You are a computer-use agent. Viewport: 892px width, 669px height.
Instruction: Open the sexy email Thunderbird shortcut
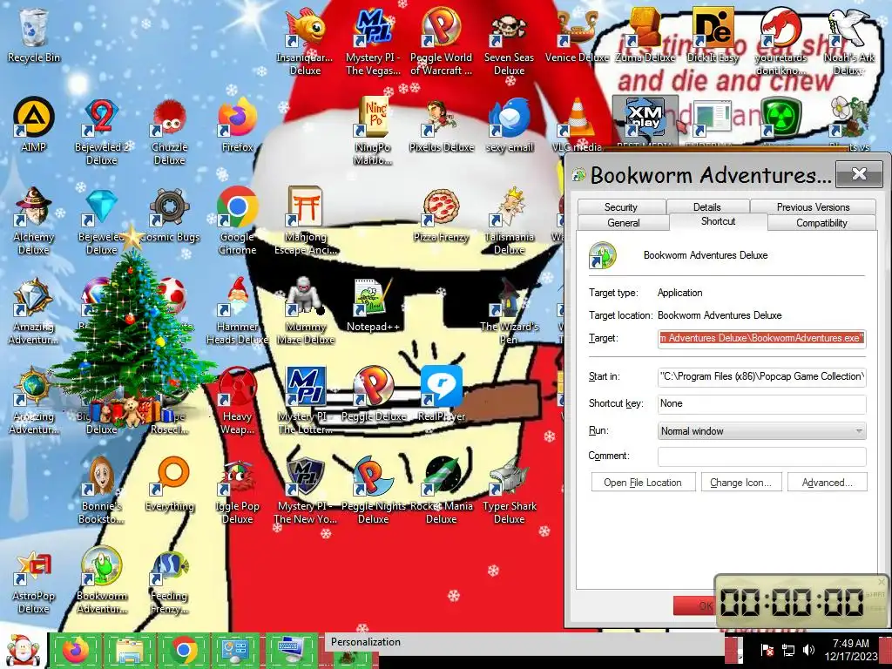[509, 125]
